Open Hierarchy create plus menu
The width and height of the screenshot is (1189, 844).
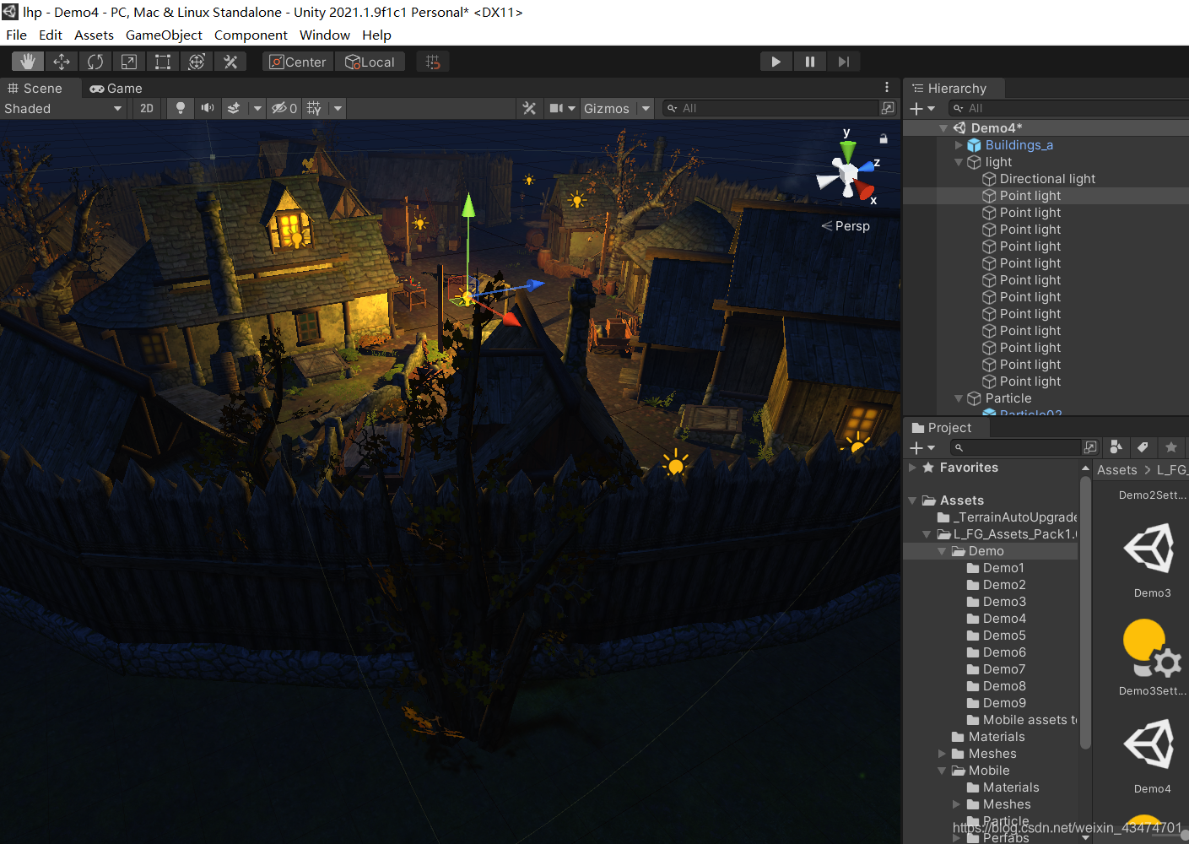(x=923, y=108)
